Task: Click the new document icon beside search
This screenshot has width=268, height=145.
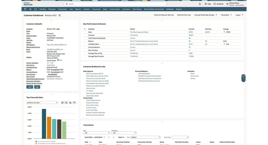Action: click(x=200, y=4)
